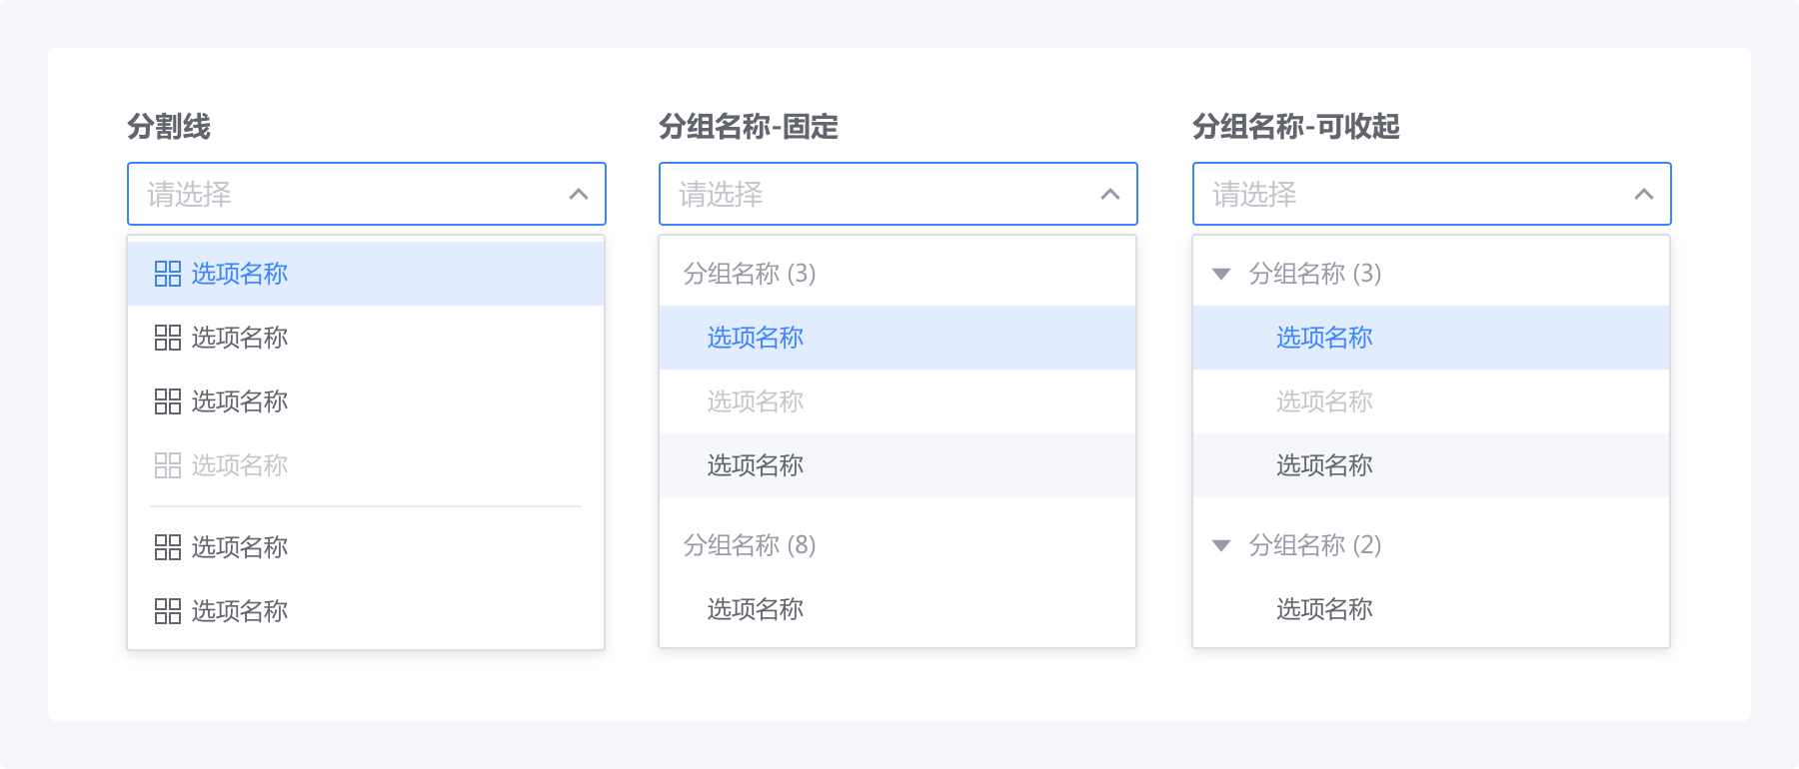Image resolution: width=1799 pixels, height=769 pixels.
Task: Click the disabled 选项名称 in the 分组名称-固定 list
Action: click(x=898, y=401)
